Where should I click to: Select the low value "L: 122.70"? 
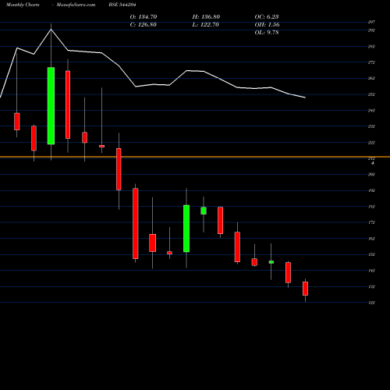pyautogui.click(x=205, y=25)
